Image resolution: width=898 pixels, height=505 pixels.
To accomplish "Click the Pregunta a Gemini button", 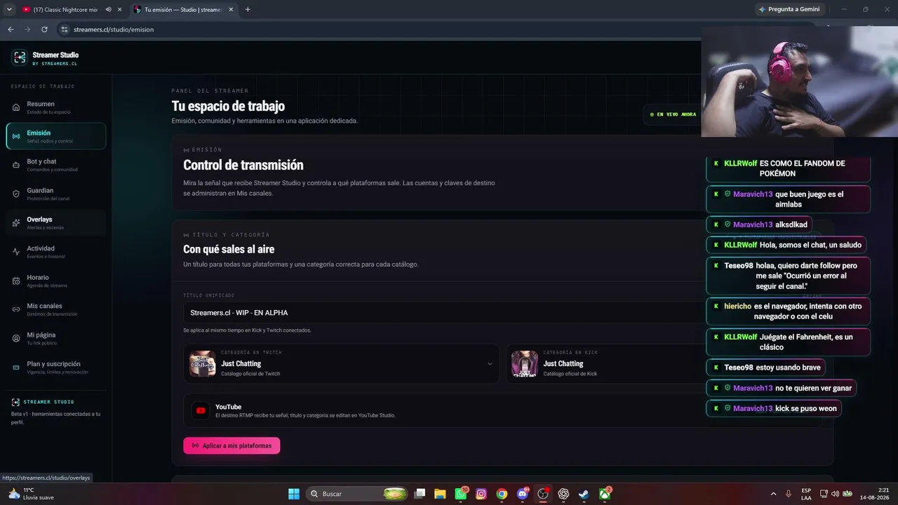I will [790, 9].
